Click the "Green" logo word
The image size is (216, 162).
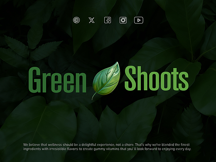click(x=57, y=80)
